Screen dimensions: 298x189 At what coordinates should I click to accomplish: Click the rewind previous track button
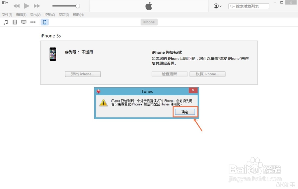pos(16,6)
